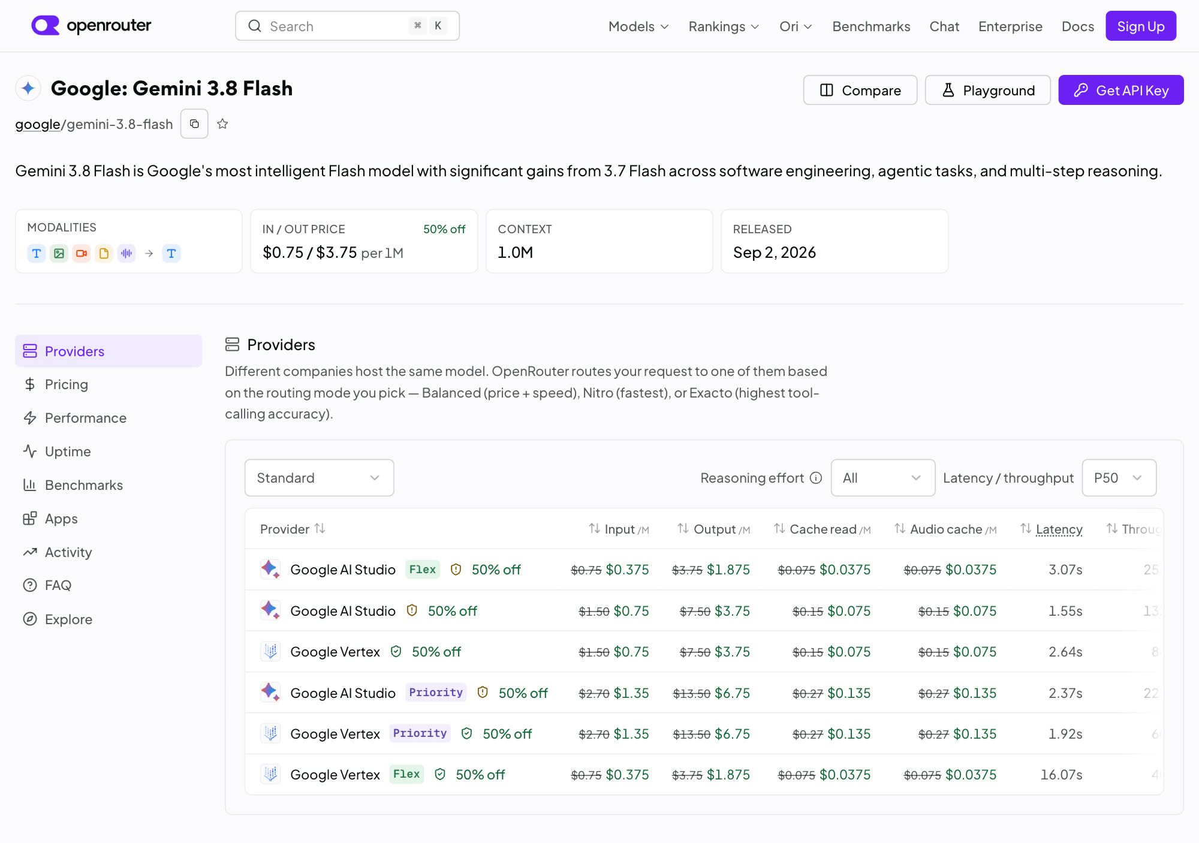Screen dimensions: 1199x843
Task: Sort table by Input price
Action: click(619, 529)
